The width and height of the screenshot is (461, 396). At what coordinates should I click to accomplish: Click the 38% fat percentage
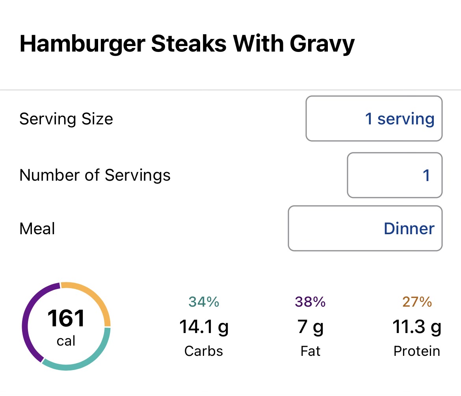pyautogui.click(x=310, y=302)
